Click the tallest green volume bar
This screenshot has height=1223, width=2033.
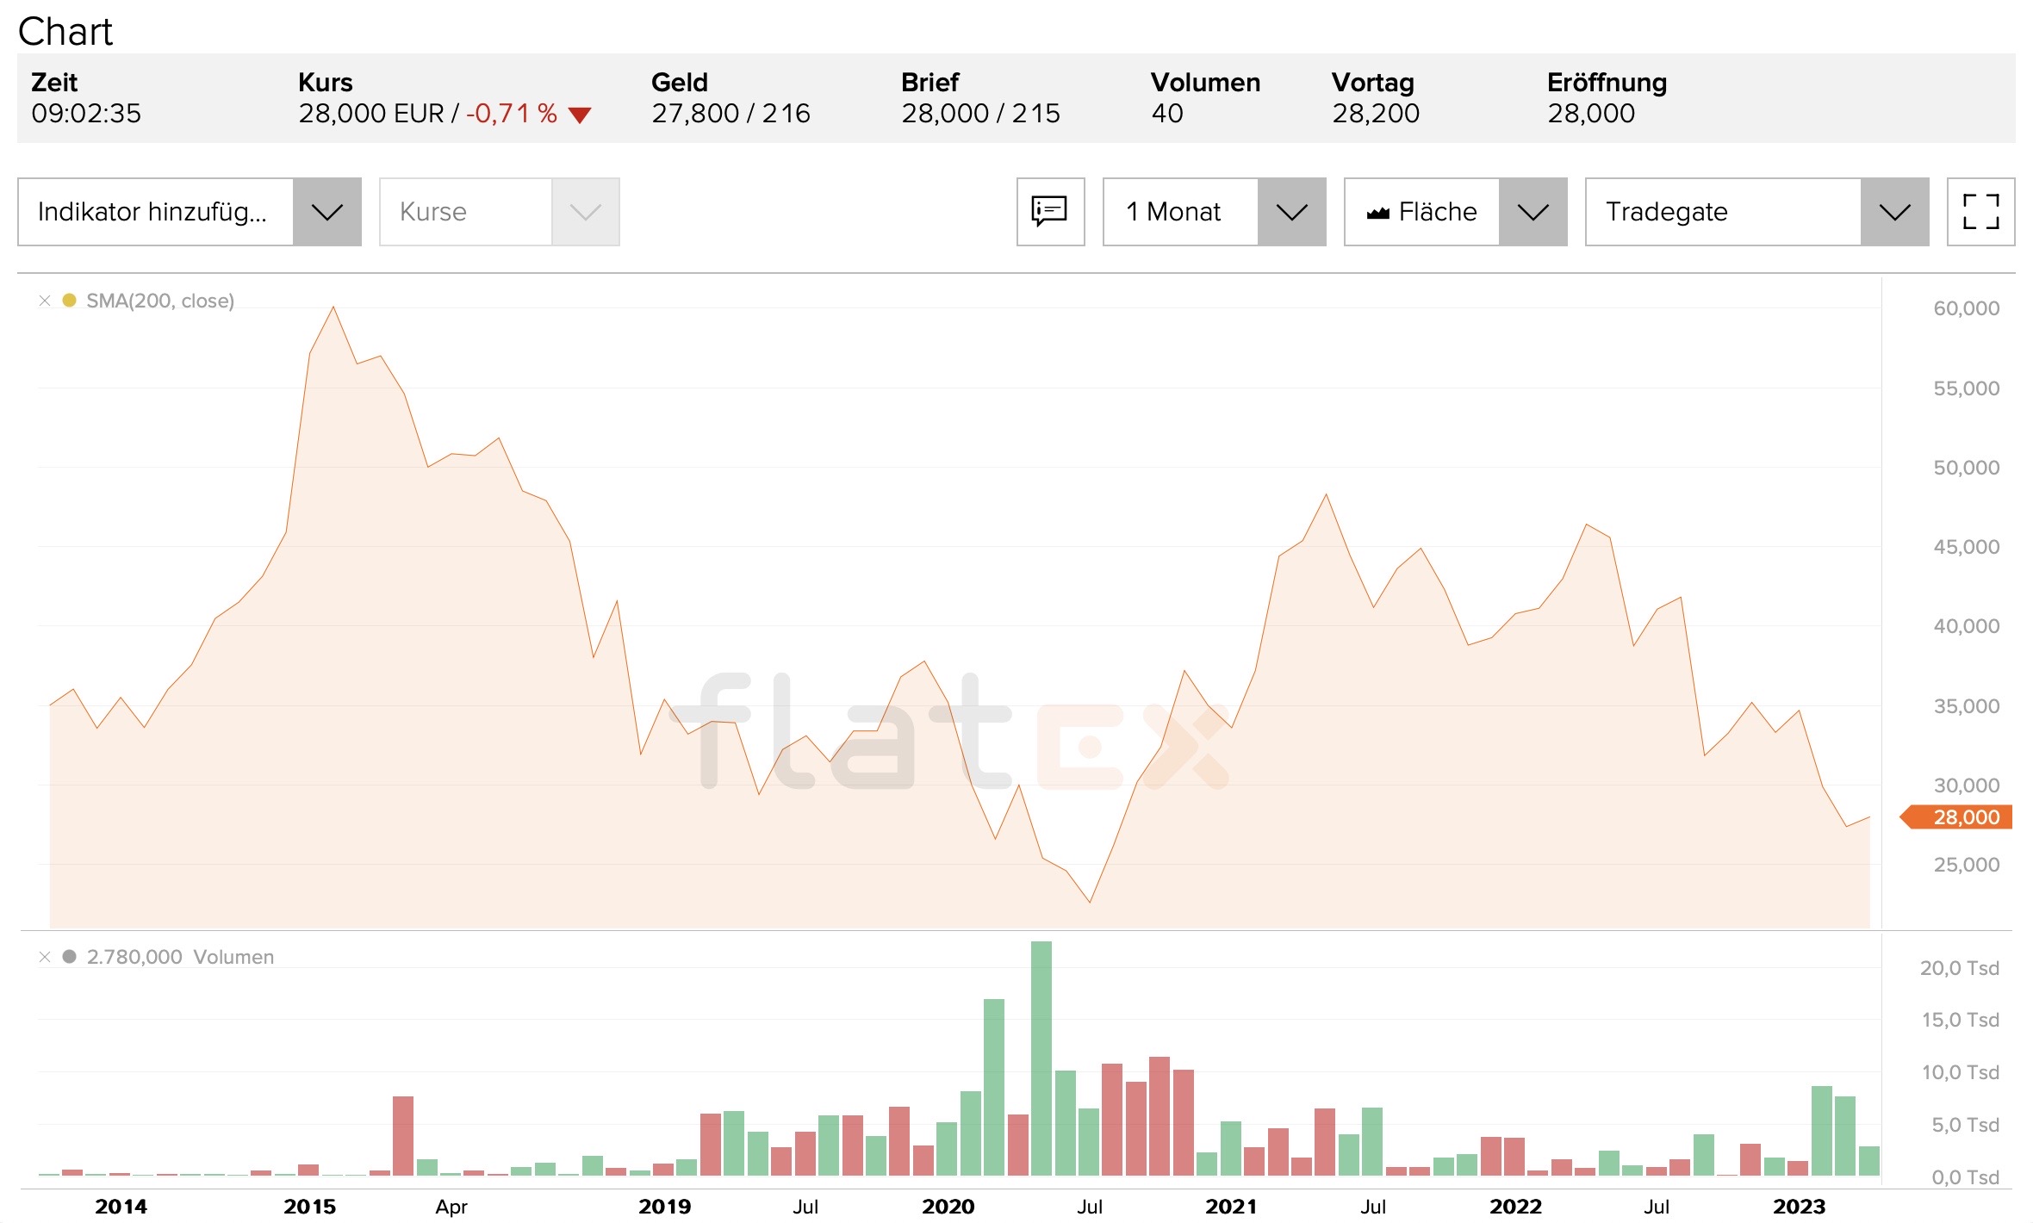point(1041,1059)
